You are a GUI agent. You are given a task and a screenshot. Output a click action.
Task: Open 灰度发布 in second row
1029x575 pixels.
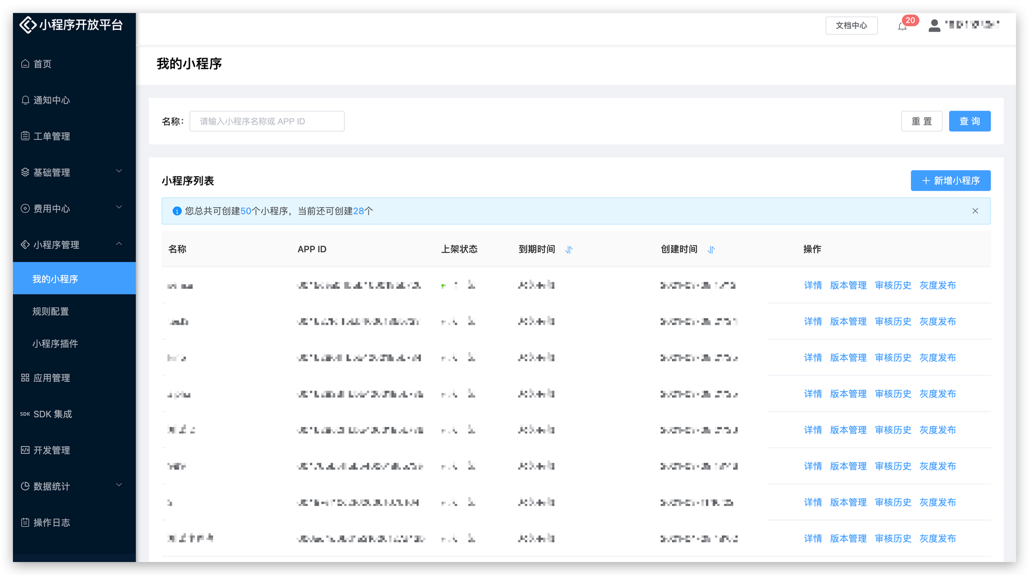pyautogui.click(x=938, y=321)
